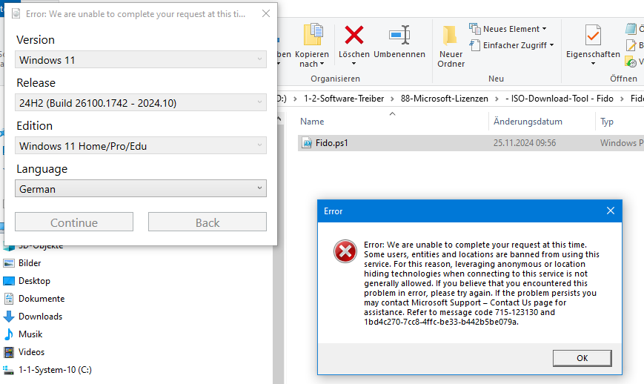Viewport: 644px width, 384px height.
Task: Sort by Änderungsdatum column header
Action: [x=528, y=122]
